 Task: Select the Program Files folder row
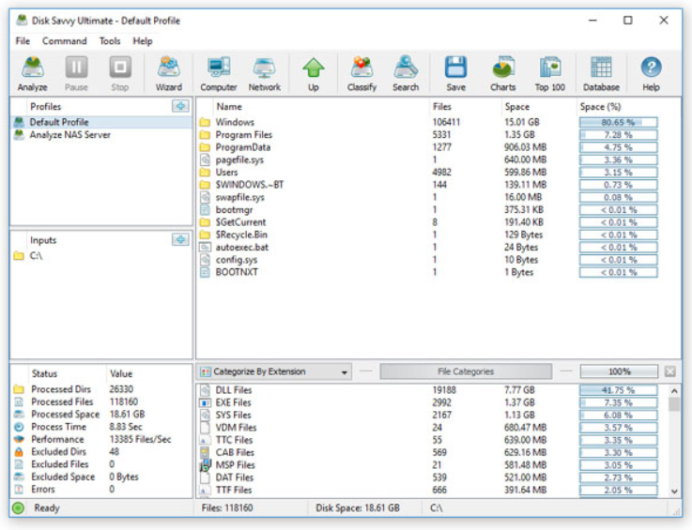tap(428, 135)
